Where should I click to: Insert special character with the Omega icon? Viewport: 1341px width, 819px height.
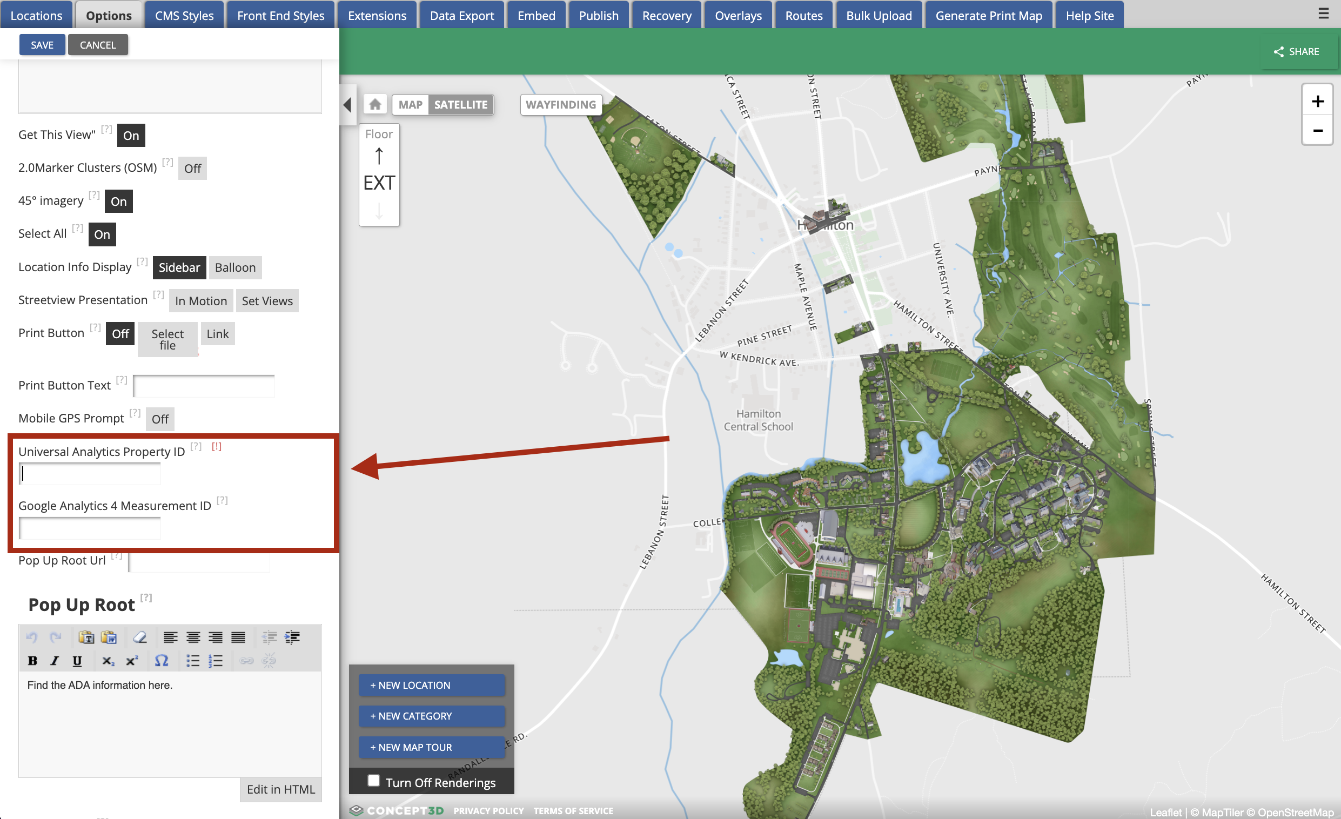pos(162,661)
